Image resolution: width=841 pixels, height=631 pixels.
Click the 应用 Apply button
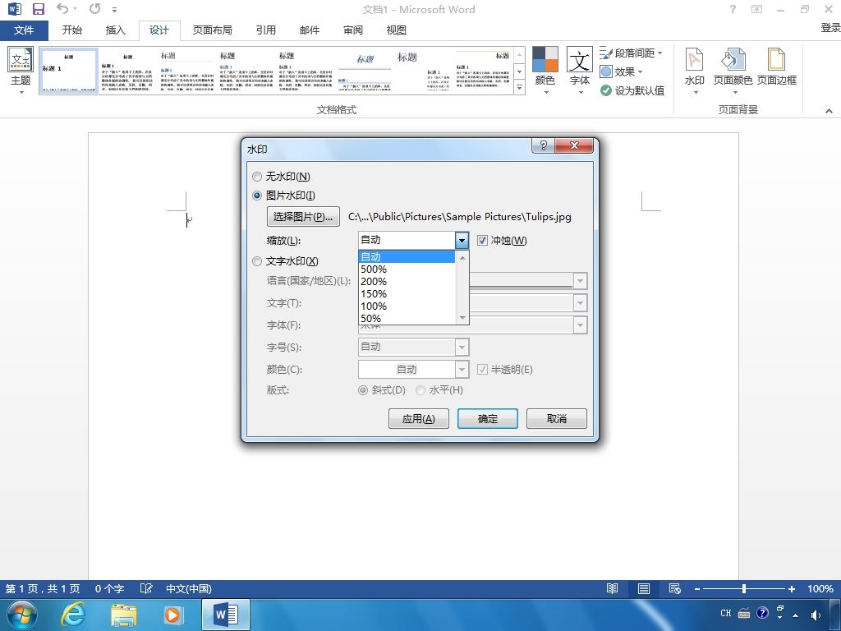pos(418,418)
